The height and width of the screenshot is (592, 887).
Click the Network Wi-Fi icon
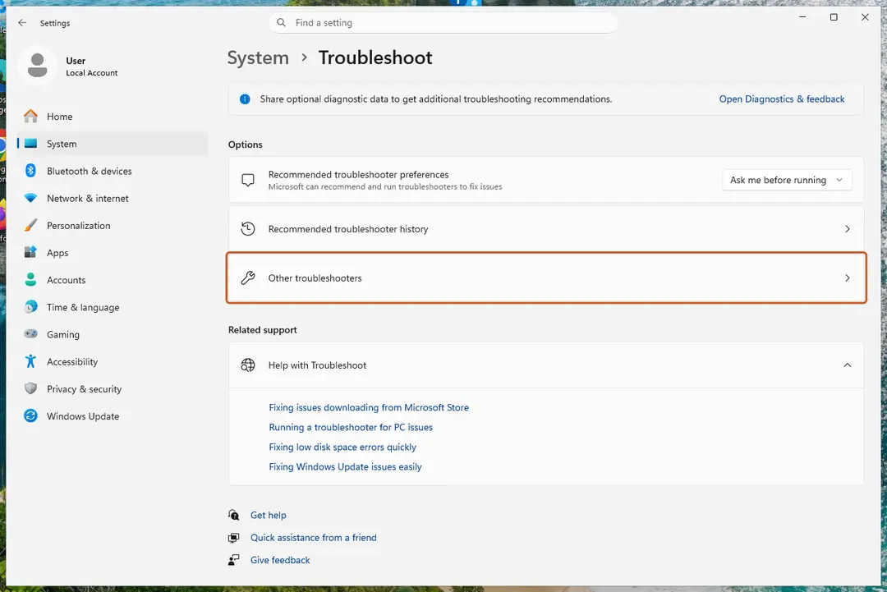[x=30, y=198]
